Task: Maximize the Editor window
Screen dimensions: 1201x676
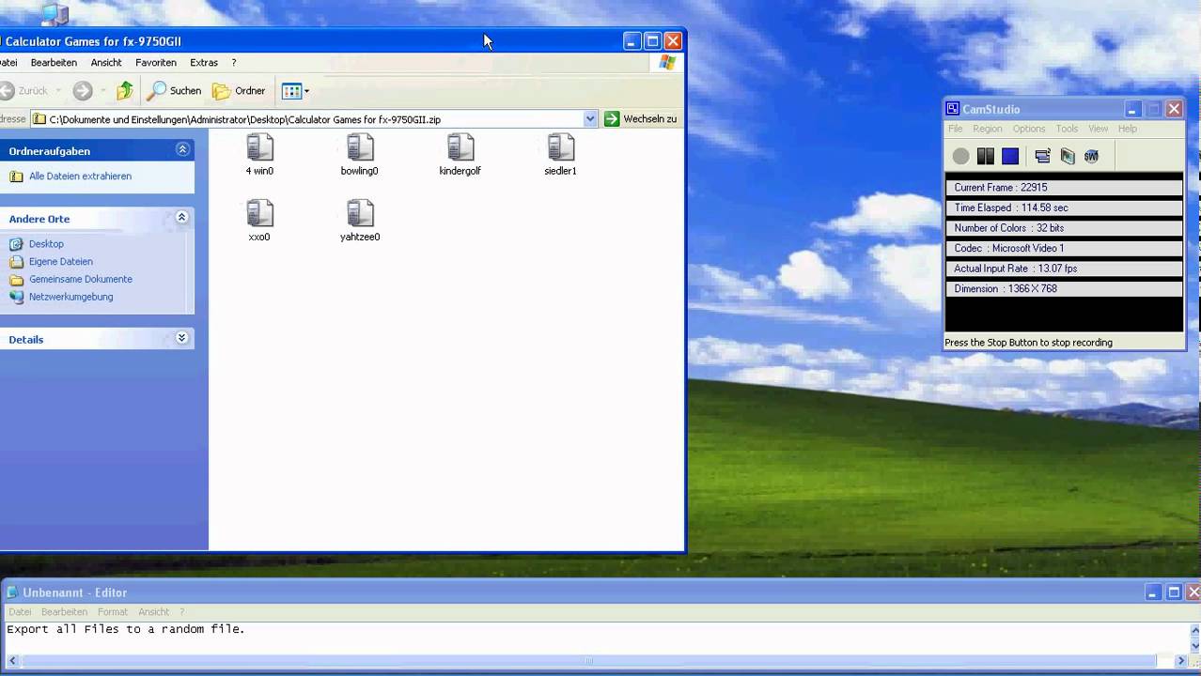Action: (x=1174, y=592)
